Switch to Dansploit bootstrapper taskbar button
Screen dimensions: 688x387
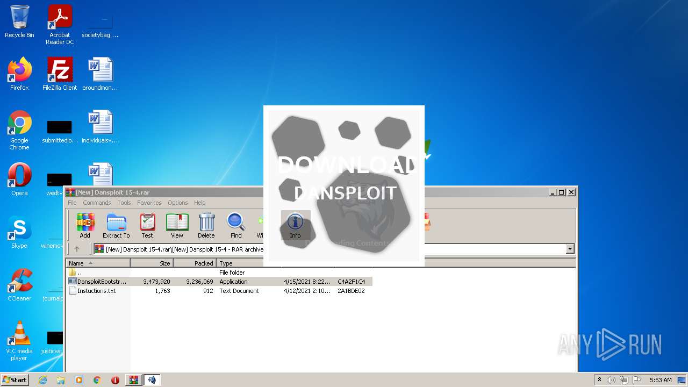pyautogui.click(x=152, y=380)
